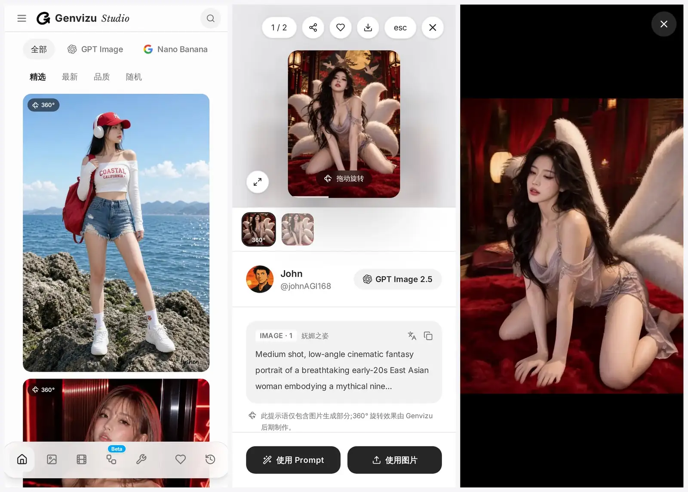688x492 pixels.
Task: Open the hamburger menu in the header
Action: tap(21, 18)
